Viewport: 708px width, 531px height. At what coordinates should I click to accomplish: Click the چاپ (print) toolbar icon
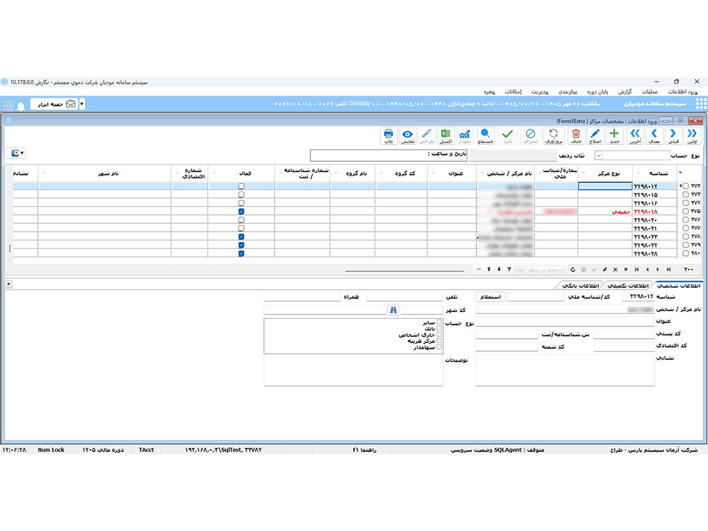click(389, 136)
